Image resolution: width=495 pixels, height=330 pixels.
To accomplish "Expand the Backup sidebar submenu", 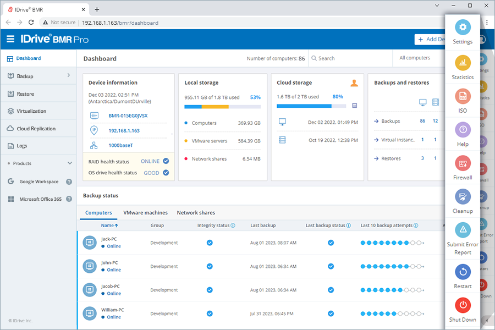I will click(69, 75).
